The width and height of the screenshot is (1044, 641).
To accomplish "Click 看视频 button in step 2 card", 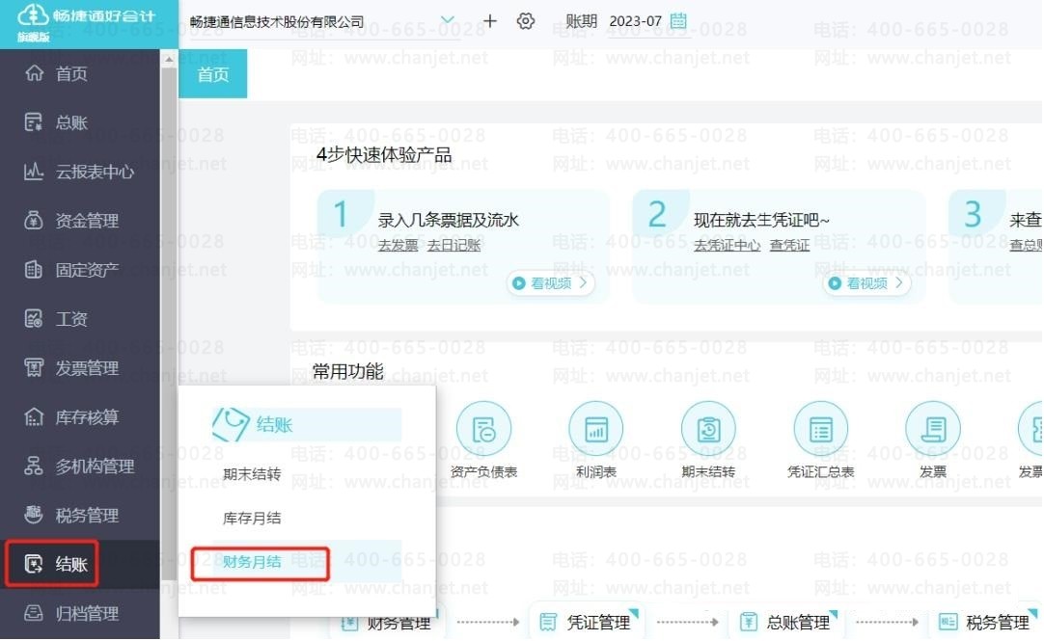I will click(x=866, y=283).
